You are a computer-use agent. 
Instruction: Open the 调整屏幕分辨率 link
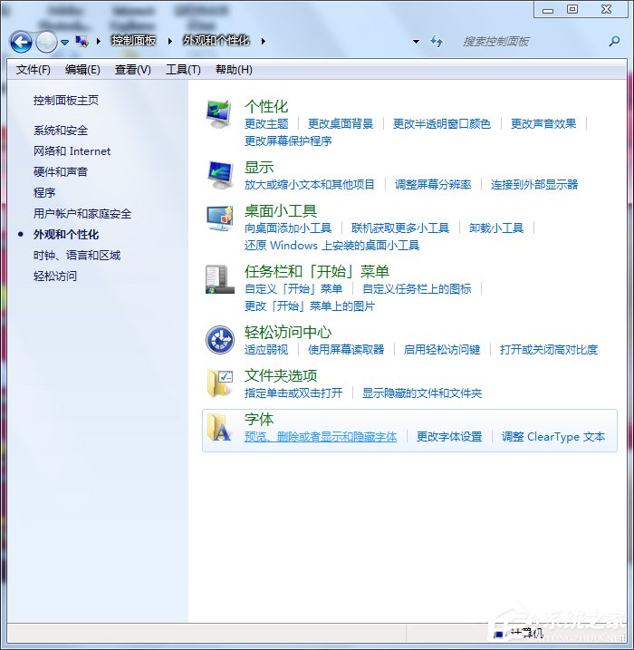tap(433, 184)
